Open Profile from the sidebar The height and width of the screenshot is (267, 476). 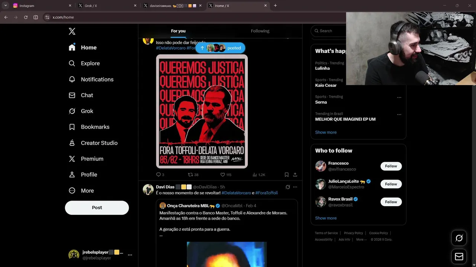point(83,175)
